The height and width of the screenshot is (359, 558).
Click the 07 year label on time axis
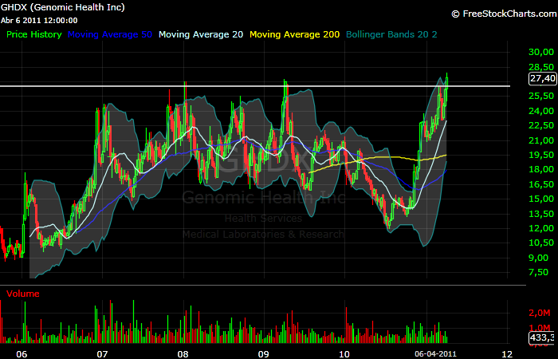(x=102, y=354)
